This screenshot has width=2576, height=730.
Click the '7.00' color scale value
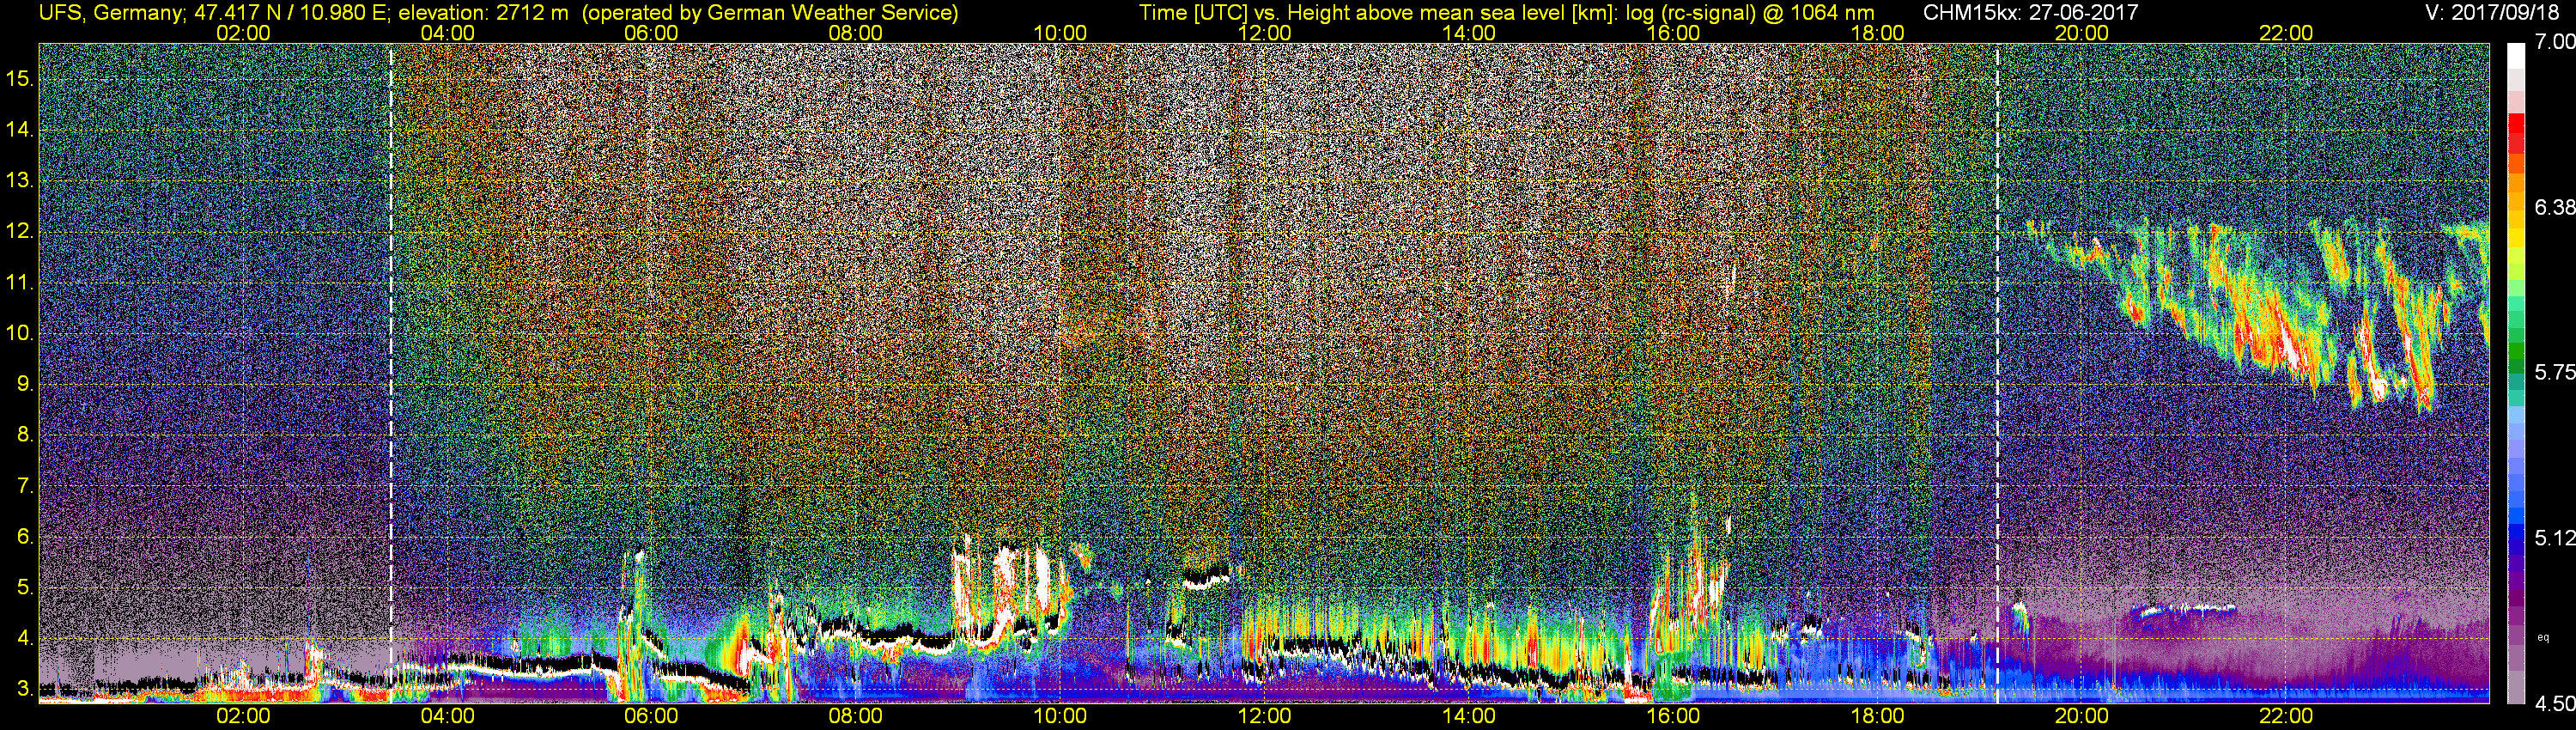click(x=2554, y=42)
